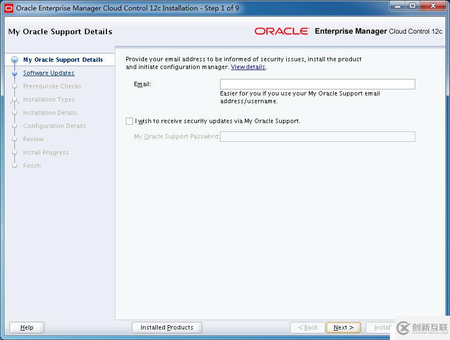Select the Configuration Details step circle
The image size is (450, 340).
[14, 126]
